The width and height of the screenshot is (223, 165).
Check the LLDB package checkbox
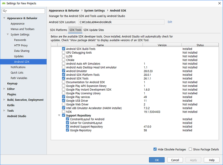(63, 56)
